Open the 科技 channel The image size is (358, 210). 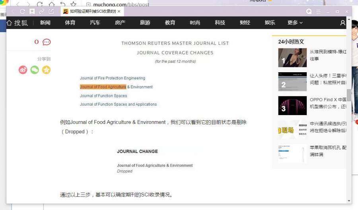[x=220, y=23]
